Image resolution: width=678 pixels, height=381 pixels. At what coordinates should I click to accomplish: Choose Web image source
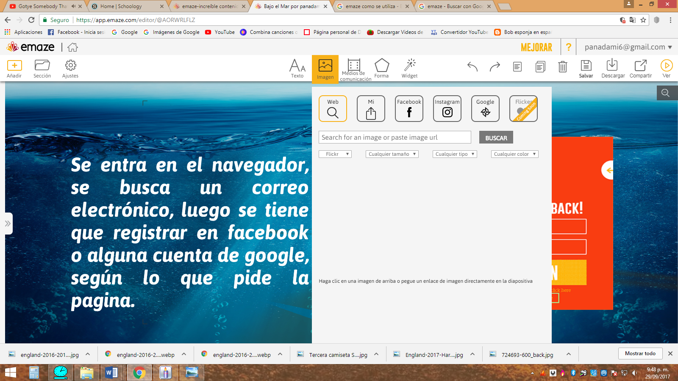pyautogui.click(x=333, y=108)
